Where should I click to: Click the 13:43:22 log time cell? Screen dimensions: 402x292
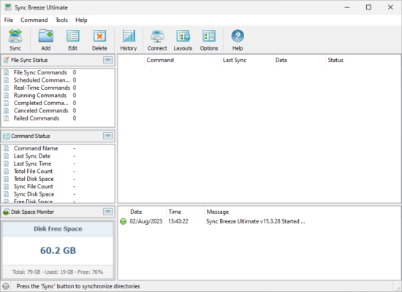[x=178, y=221]
